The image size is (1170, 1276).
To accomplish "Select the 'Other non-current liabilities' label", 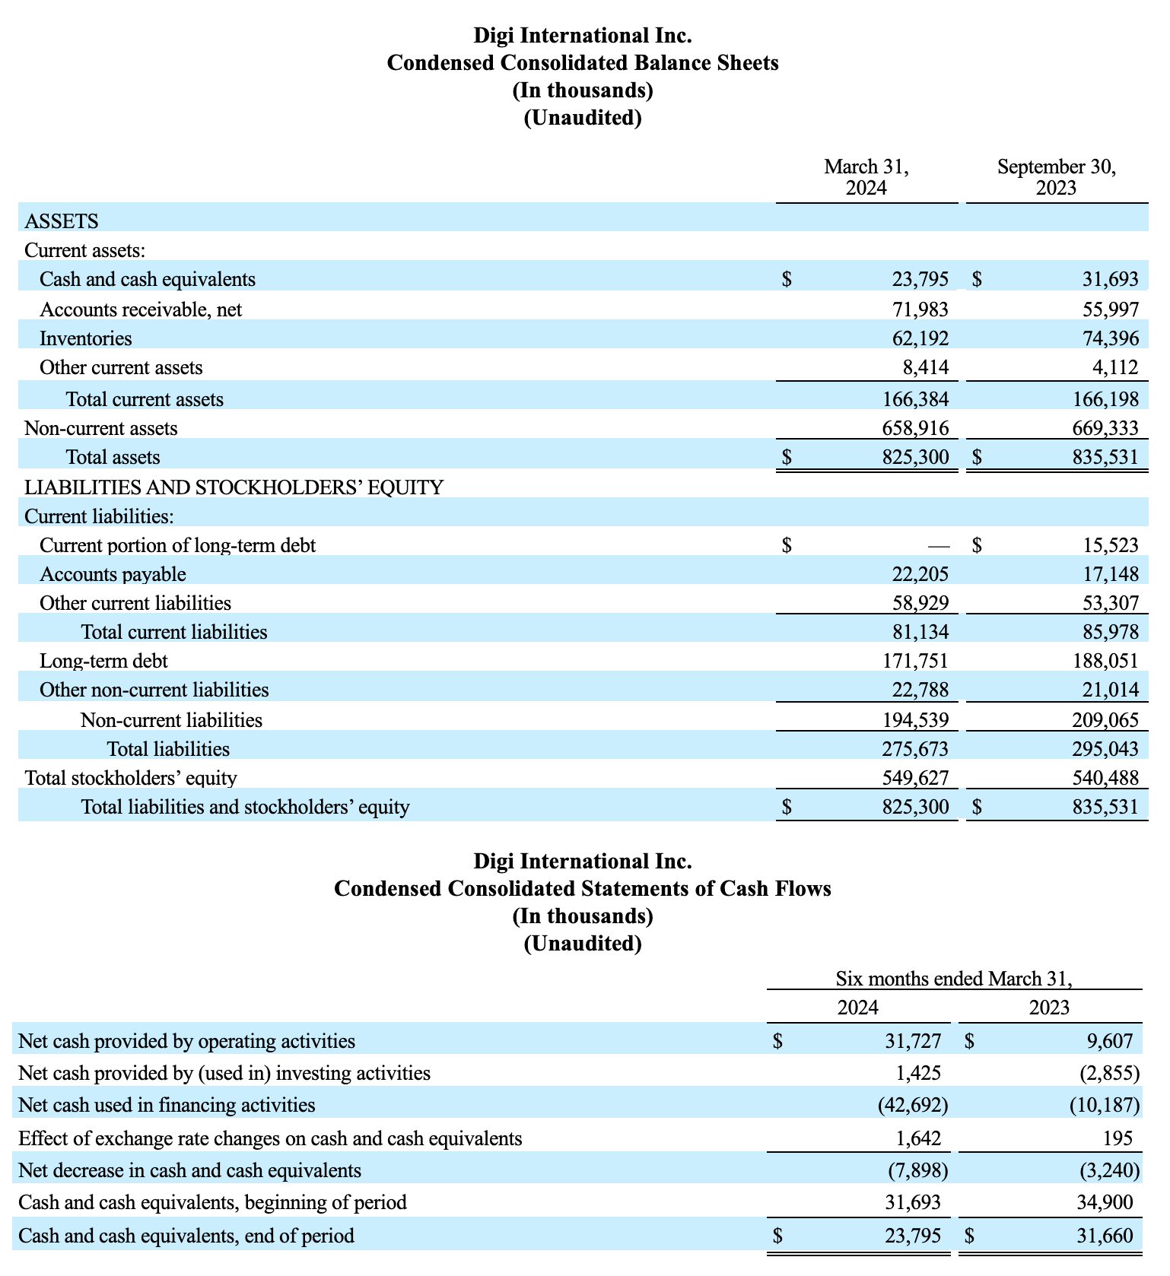I will (154, 690).
